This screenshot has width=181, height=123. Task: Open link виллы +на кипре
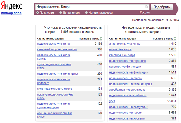(x=120, y=49)
